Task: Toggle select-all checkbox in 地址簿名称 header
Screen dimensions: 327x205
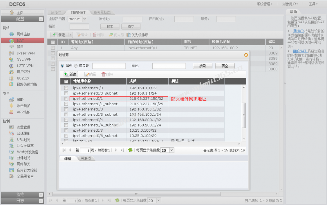Action: click(66, 81)
